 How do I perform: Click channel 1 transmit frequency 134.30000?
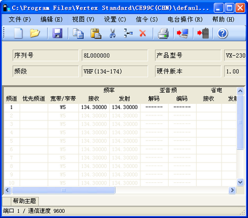(125, 107)
